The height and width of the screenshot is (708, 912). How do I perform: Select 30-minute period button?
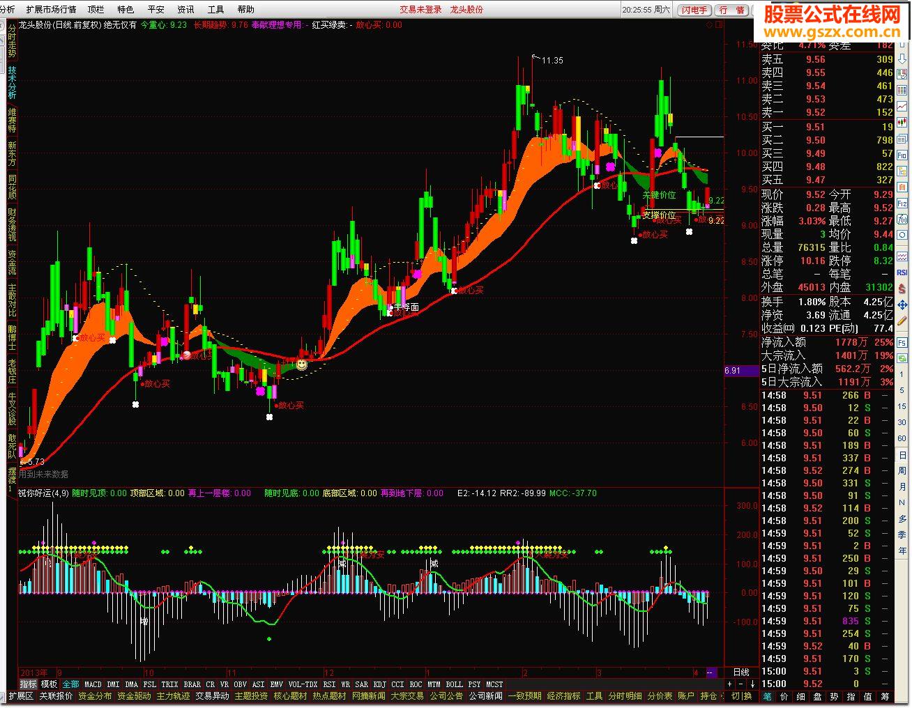(x=902, y=422)
